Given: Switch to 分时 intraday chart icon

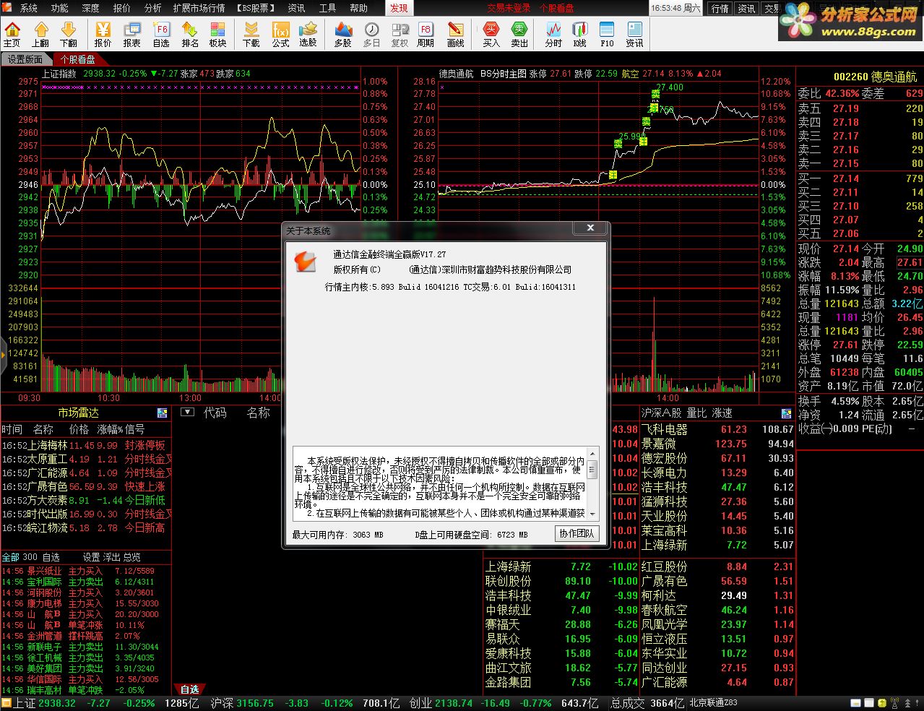Looking at the screenshot, I should point(553,34).
